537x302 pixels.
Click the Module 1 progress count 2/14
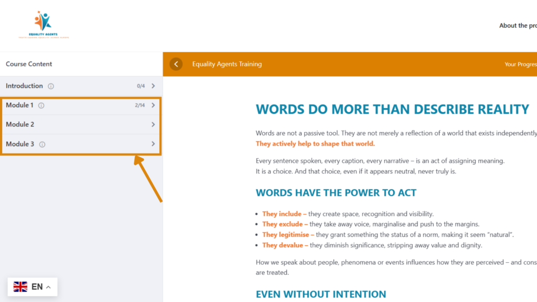pos(139,105)
